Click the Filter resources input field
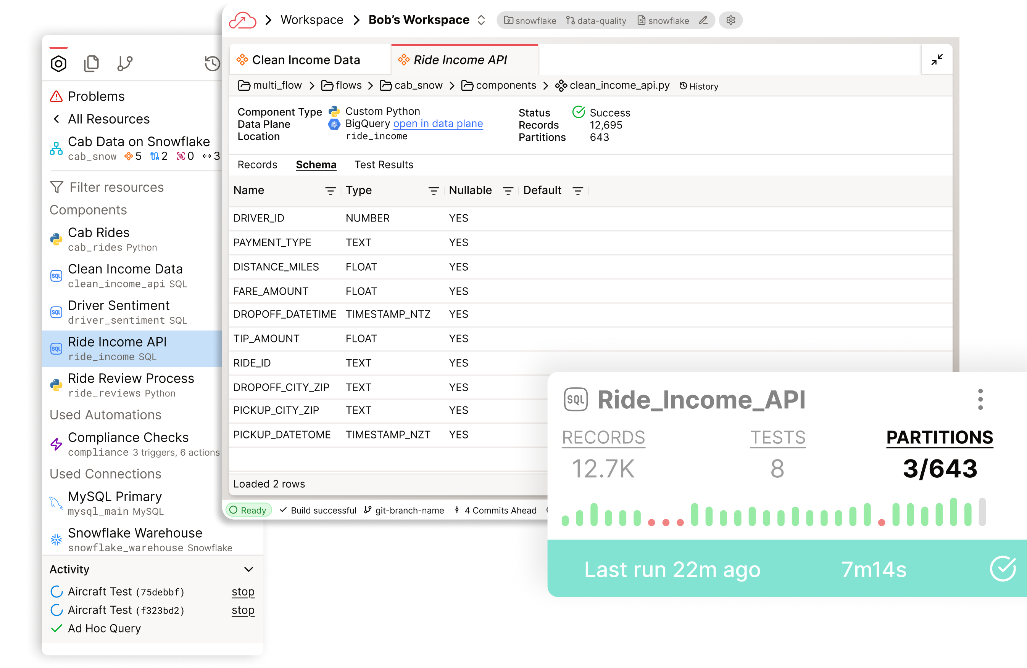Viewport: 1027px width, 668px height. tap(116, 187)
